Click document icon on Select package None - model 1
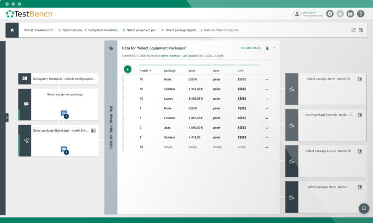Viewport: 373px width, 223px height. click(x=360, y=187)
